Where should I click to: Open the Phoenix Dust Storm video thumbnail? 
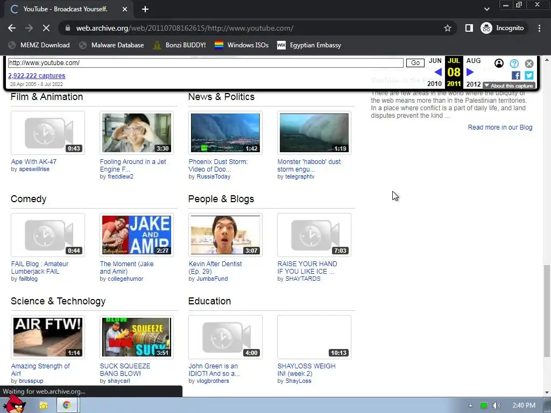point(225,133)
